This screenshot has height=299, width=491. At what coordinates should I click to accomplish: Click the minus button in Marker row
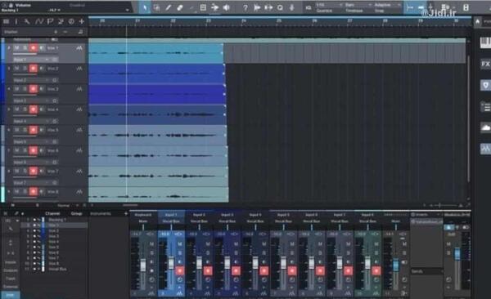(65, 32)
